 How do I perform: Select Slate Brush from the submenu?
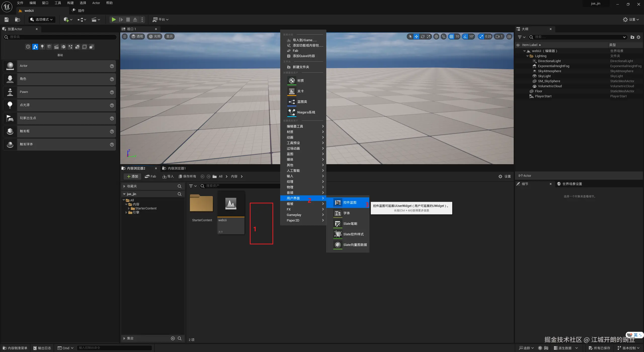[x=350, y=224]
